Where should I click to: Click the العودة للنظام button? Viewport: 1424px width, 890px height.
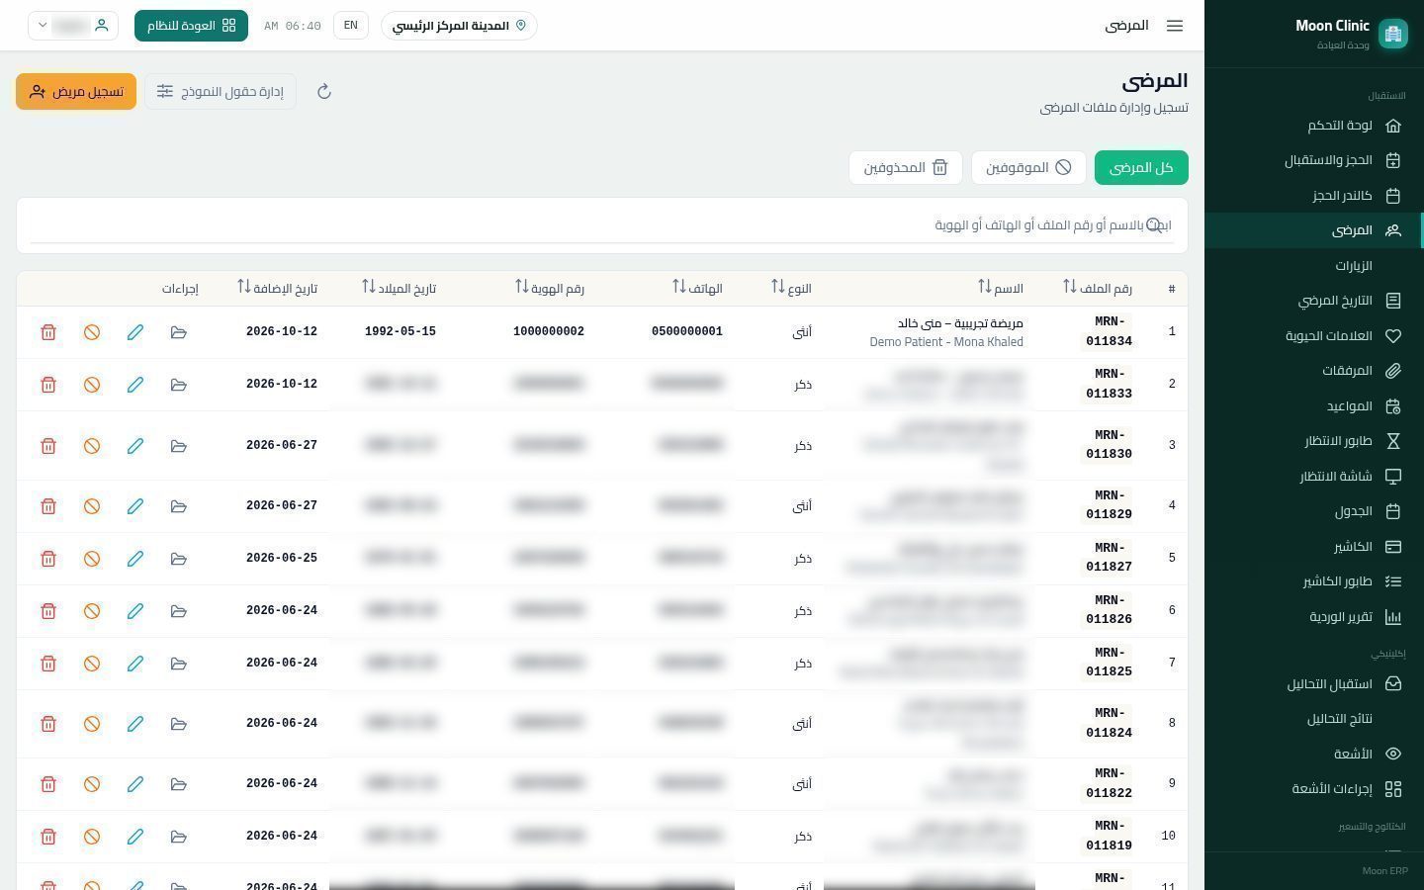point(191,26)
